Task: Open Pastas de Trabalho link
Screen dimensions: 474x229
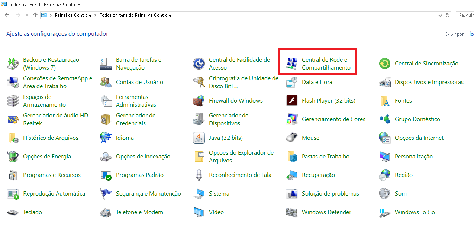Action: click(326, 157)
